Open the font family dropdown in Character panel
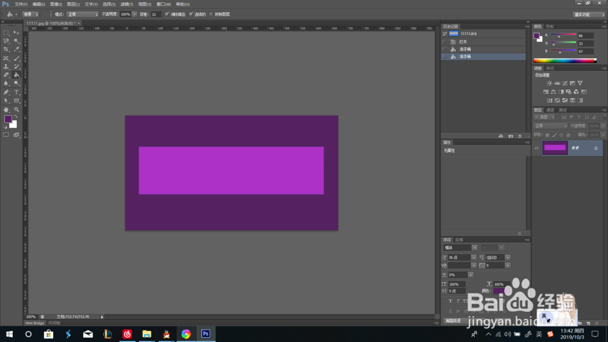The image size is (608, 342). click(475, 247)
